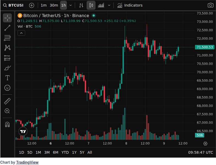The image size is (216, 165).
Task: Toggle the magnet snapping mode
Action: (7, 125)
